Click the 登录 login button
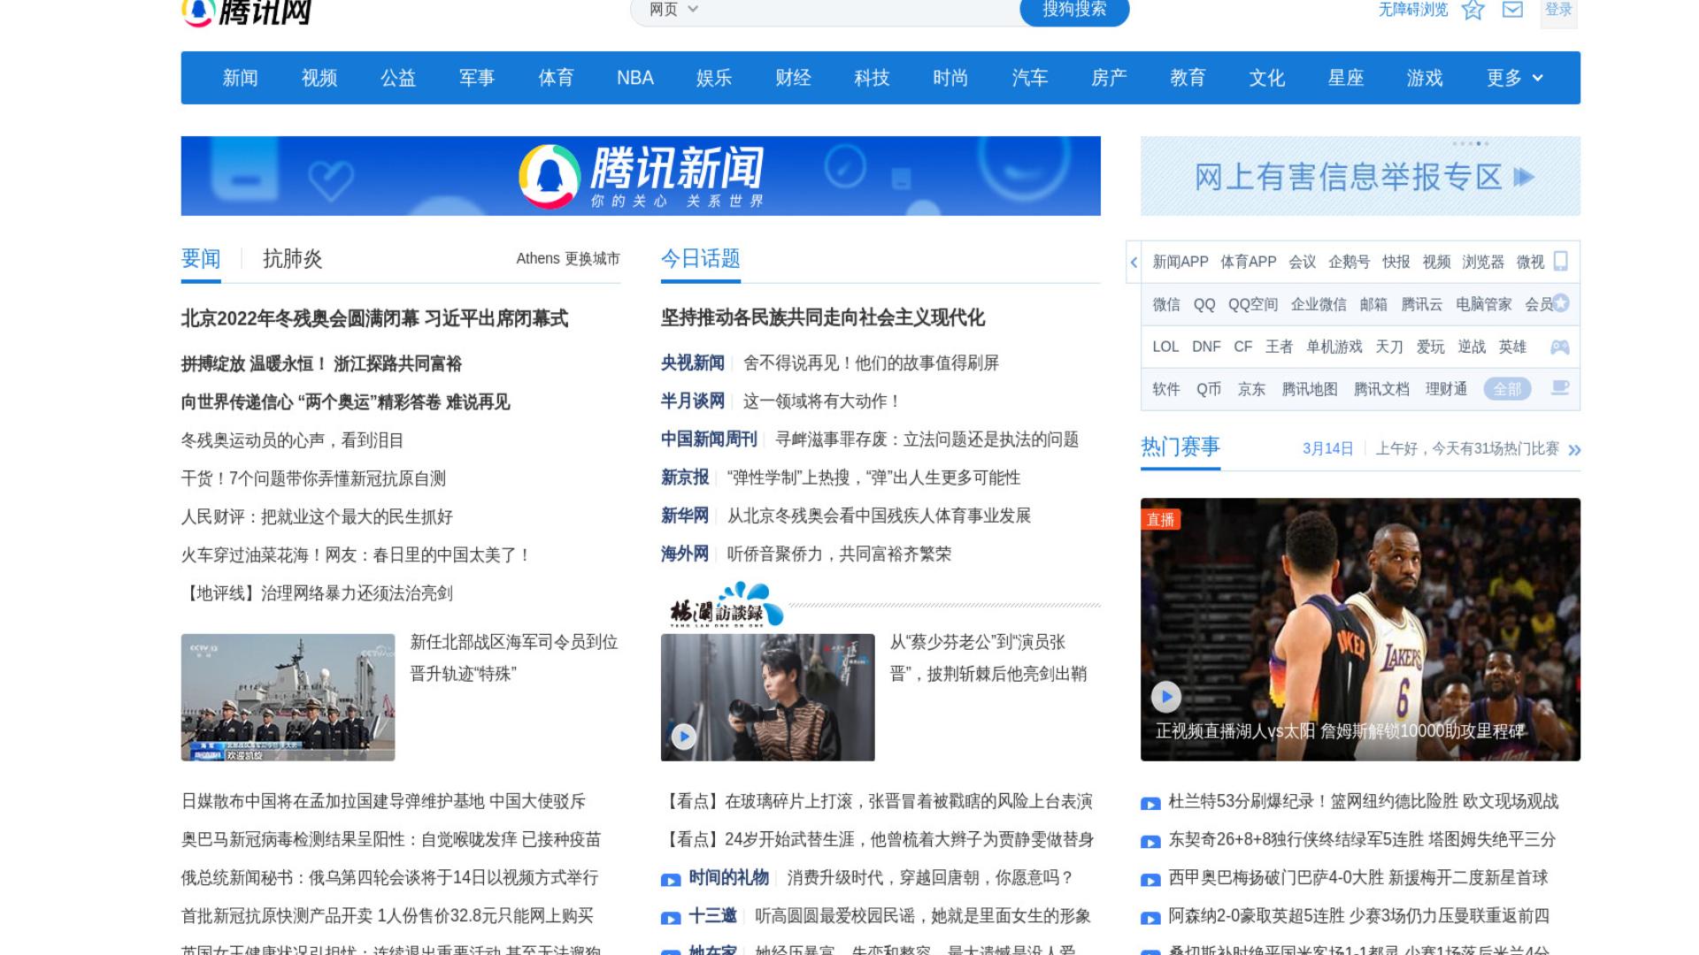The height and width of the screenshot is (955, 1699). coord(1558,11)
